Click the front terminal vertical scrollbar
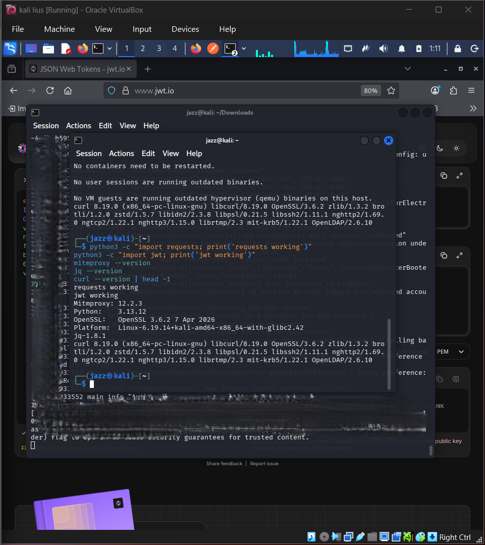 pos(389,354)
